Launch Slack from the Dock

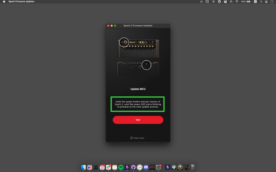click(108, 167)
